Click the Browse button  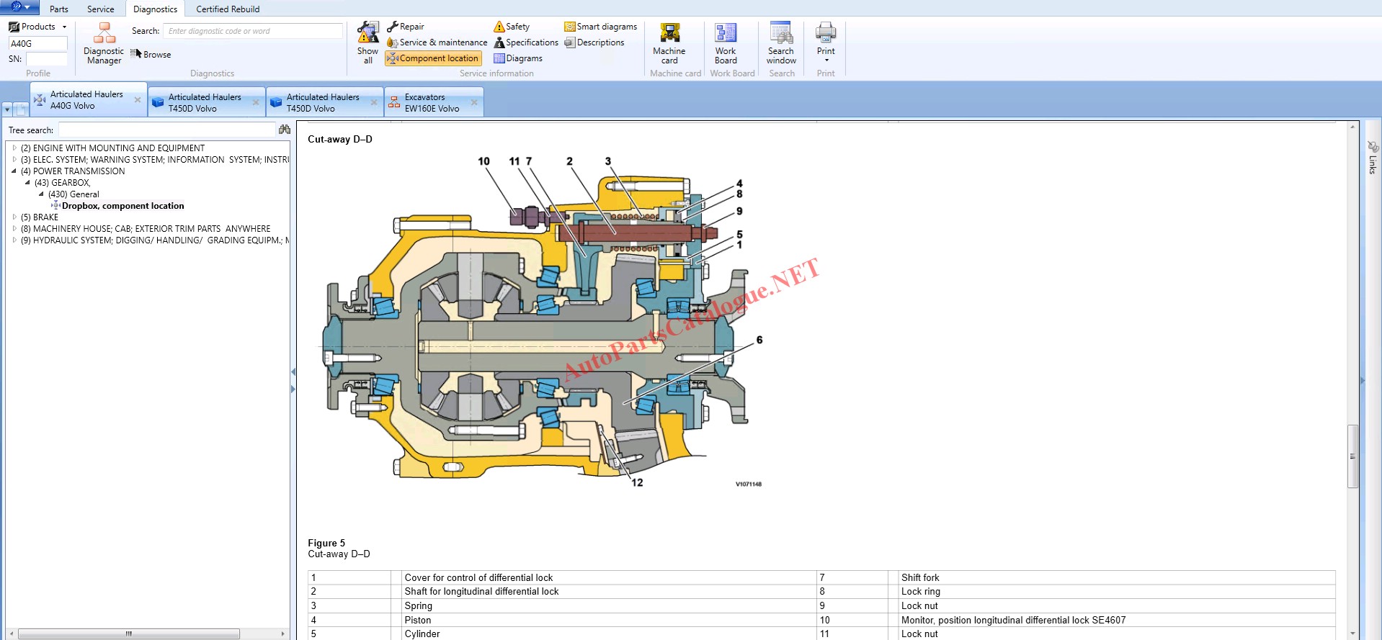pyautogui.click(x=151, y=55)
